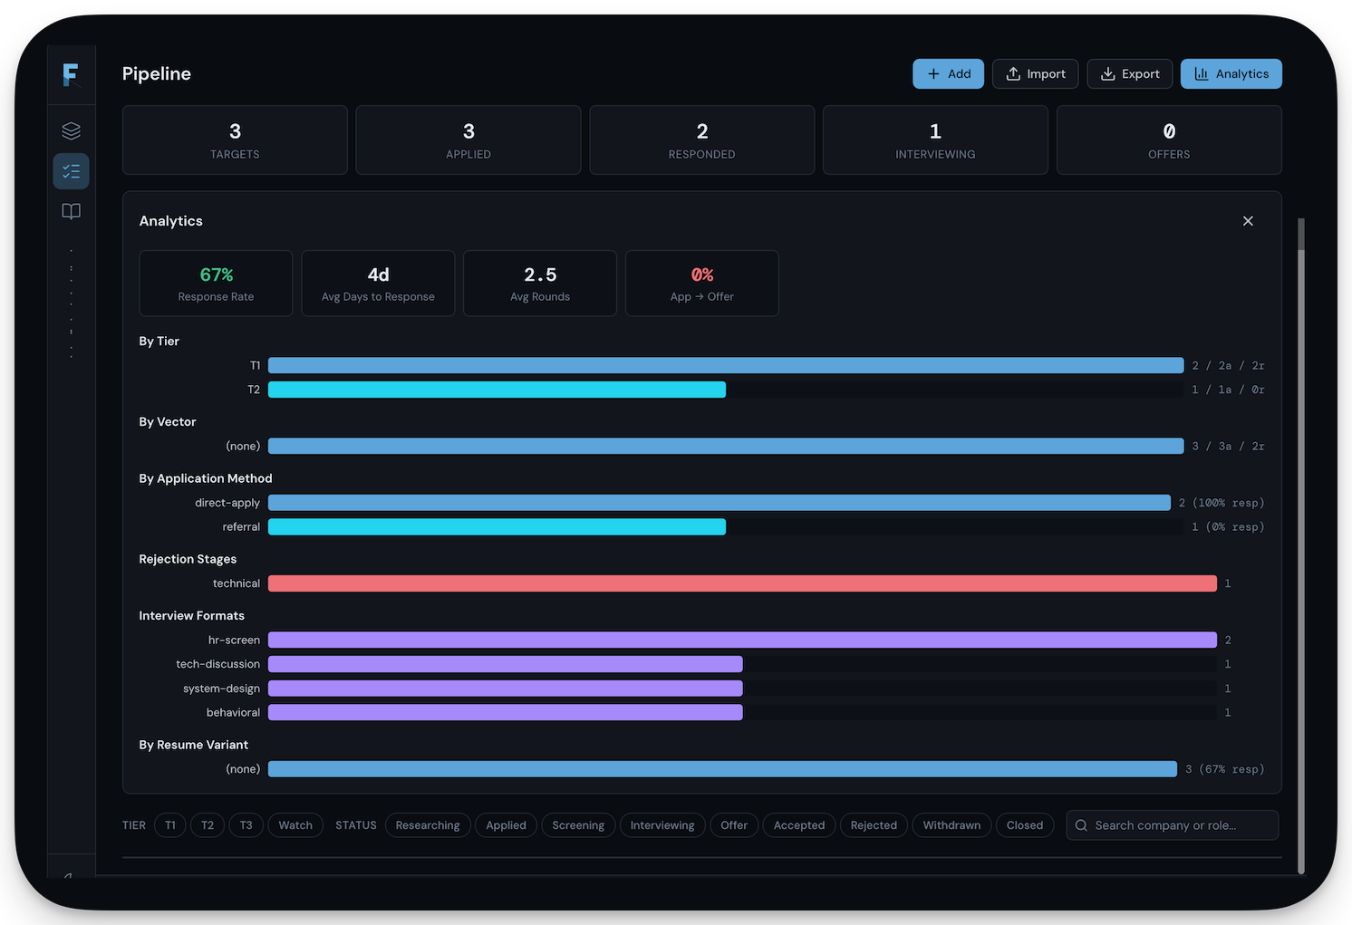
Task: Click the Import upload icon
Action: point(1012,73)
